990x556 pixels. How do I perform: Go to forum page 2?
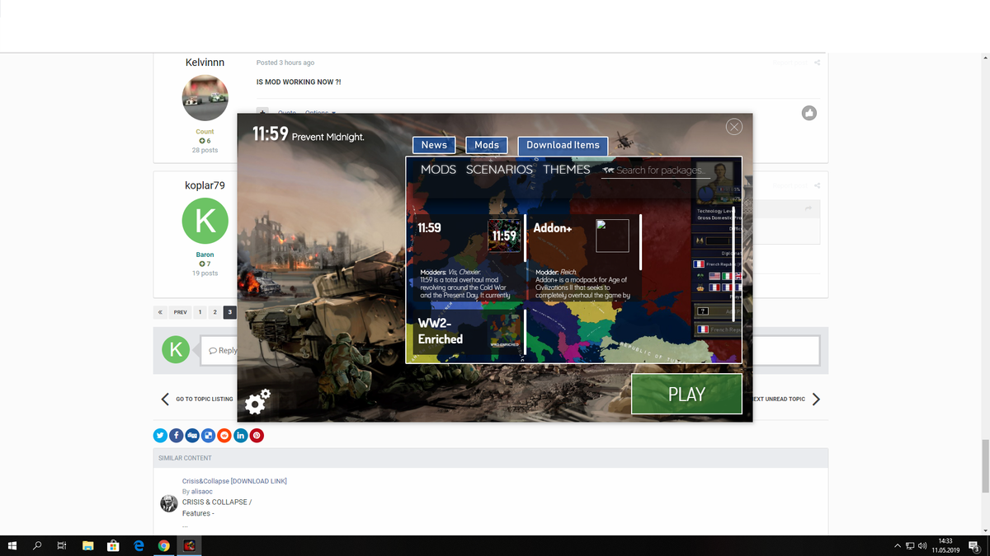214,312
